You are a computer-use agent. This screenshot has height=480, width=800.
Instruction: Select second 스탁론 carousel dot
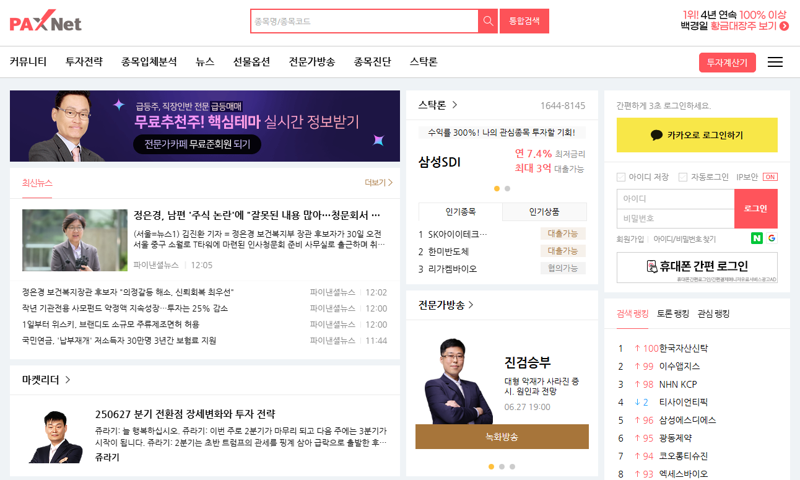[x=508, y=188]
